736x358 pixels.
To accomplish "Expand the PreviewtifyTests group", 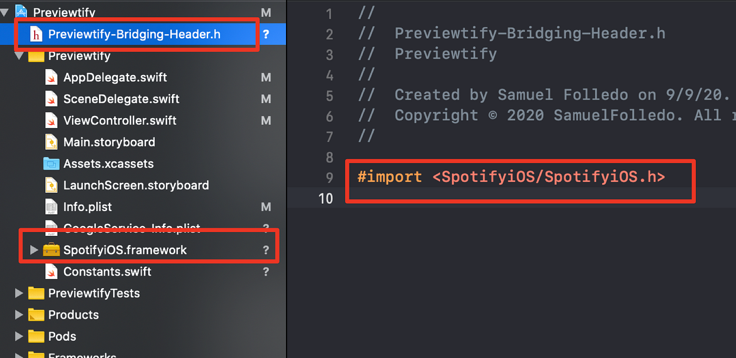I will [x=19, y=293].
